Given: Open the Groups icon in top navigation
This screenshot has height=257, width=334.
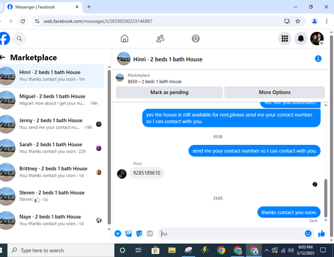Looking at the screenshot, I should click(196, 39).
